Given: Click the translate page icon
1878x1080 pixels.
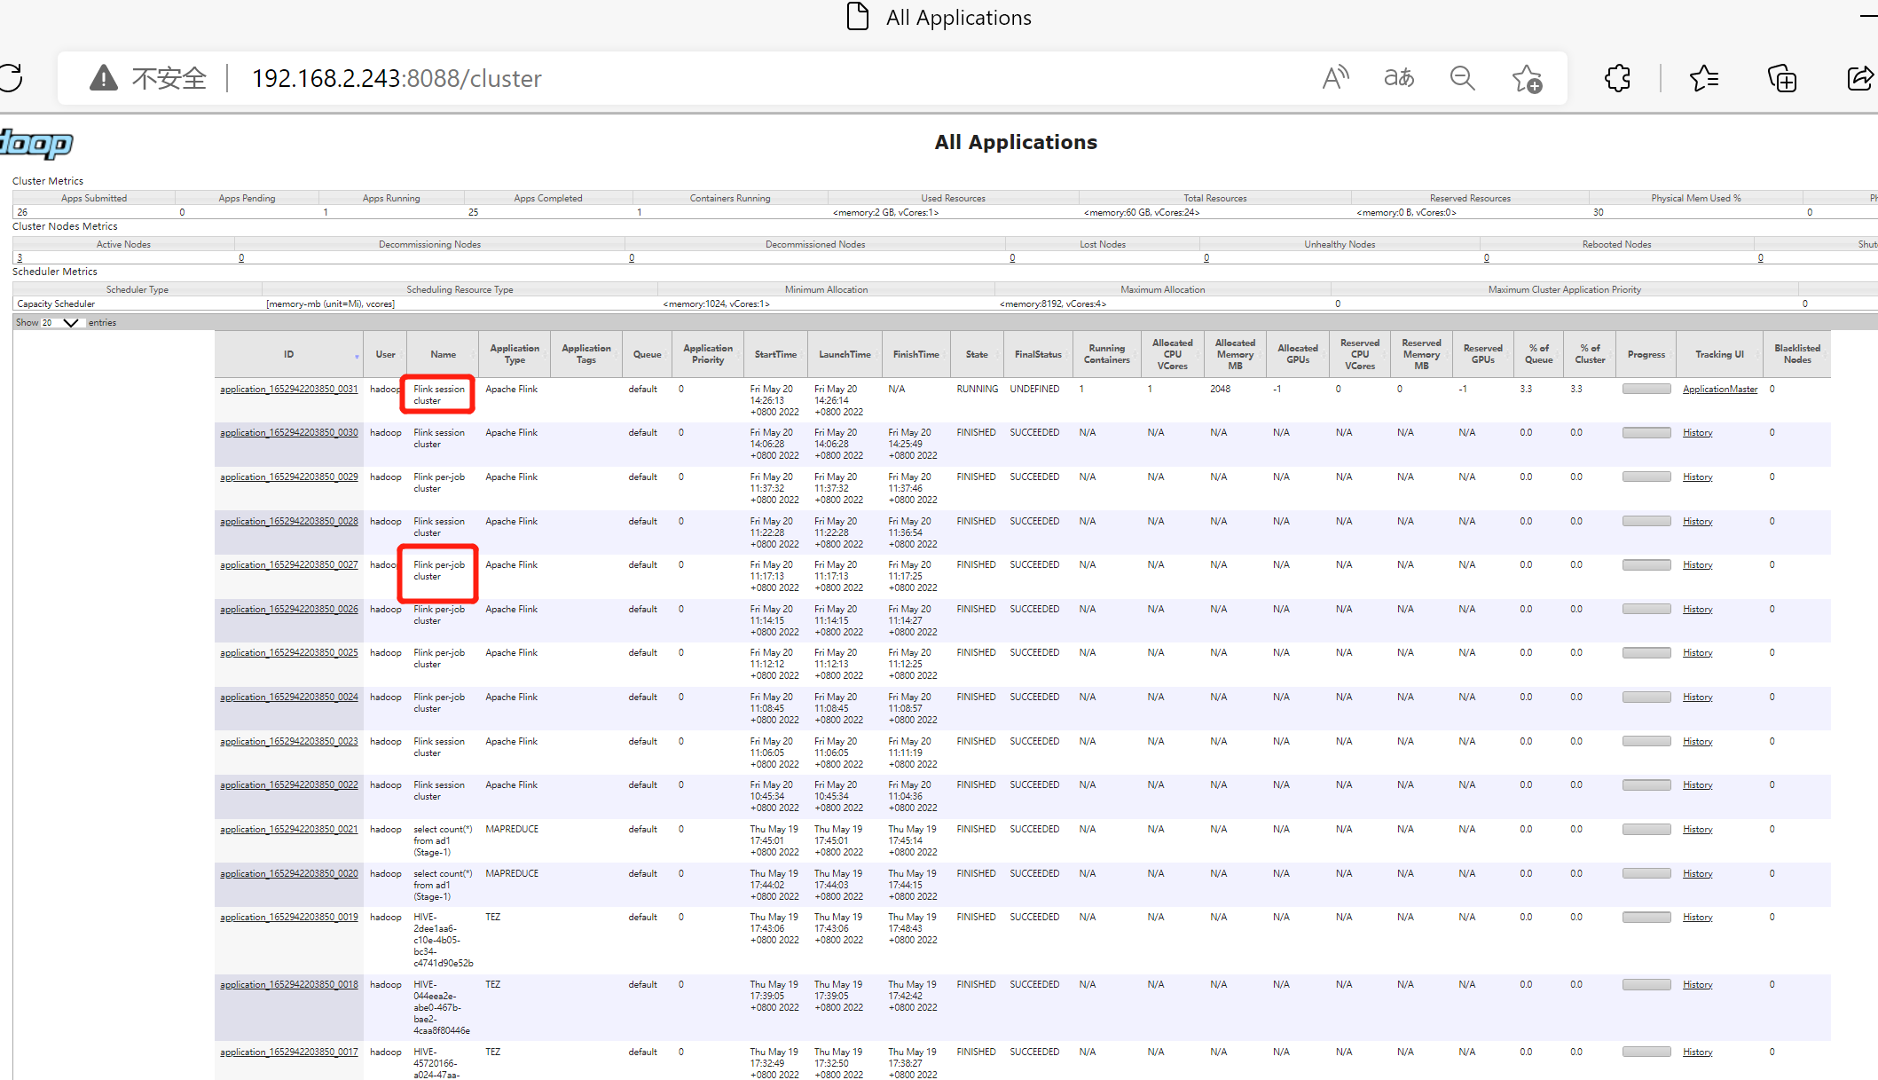Looking at the screenshot, I should [1399, 78].
